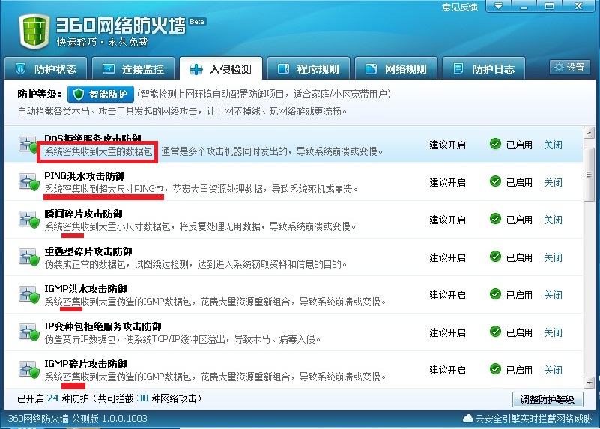600x429 pixels.
Task: Open the 网络规则 tab
Action: 396,68
